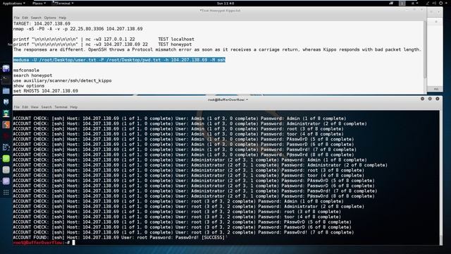Click the 'use auxiliary/scanner/ssh/detect_kippo' line

(63, 80)
